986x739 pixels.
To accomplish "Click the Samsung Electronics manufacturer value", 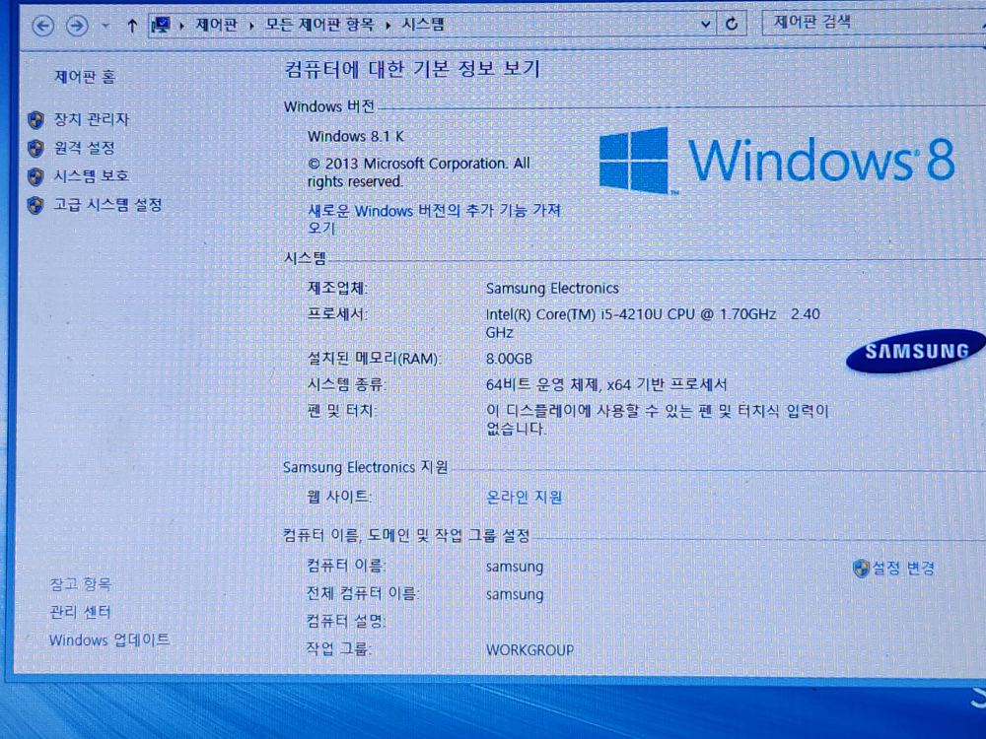I will pyautogui.click(x=552, y=289).
